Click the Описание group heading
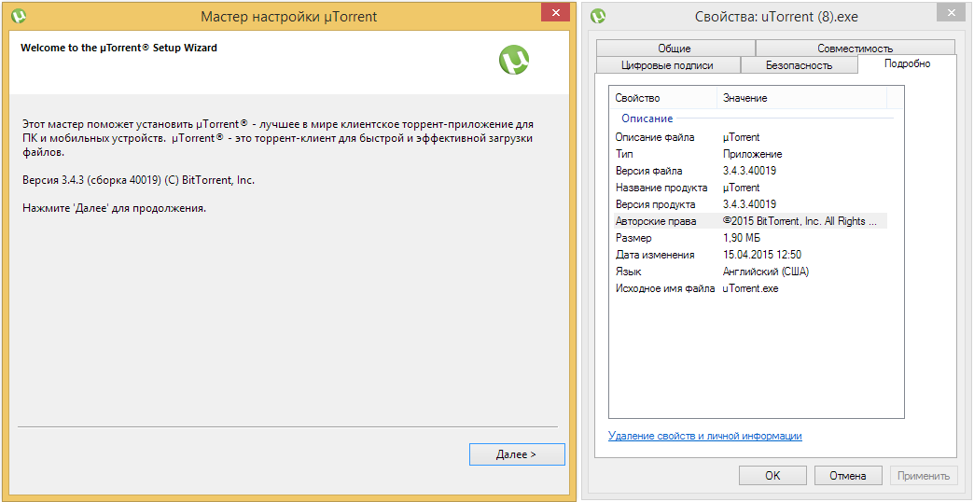Image resolution: width=974 pixels, height=502 pixels. 647,119
